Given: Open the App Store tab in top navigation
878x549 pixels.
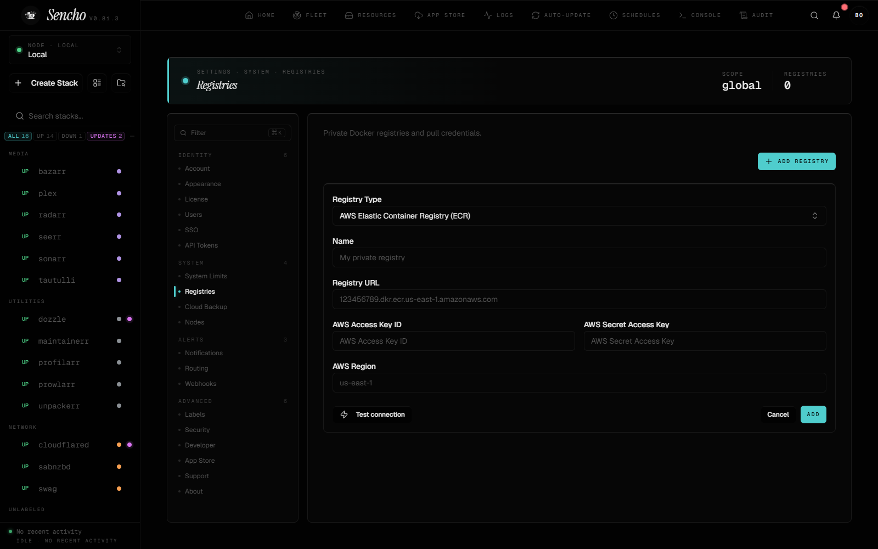Looking at the screenshot, I should (x=440, y=15).
